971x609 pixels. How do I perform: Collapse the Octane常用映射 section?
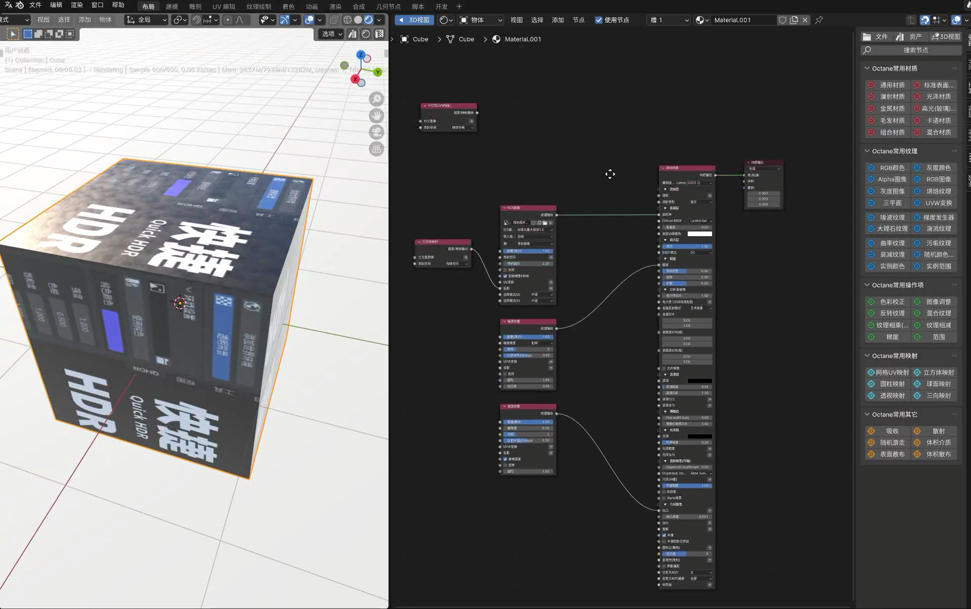(867, 356)
